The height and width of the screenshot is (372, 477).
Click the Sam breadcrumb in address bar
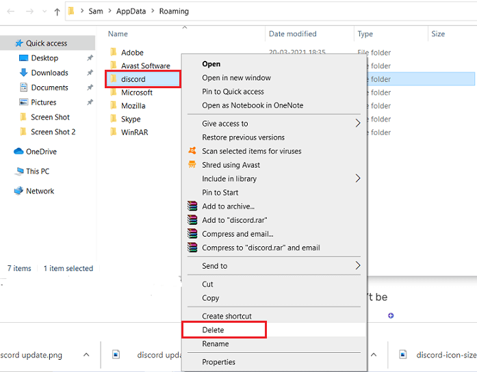(x=96, y=11)
